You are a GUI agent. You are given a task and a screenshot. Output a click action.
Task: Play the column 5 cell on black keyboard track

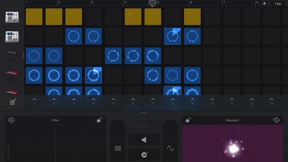113,56
